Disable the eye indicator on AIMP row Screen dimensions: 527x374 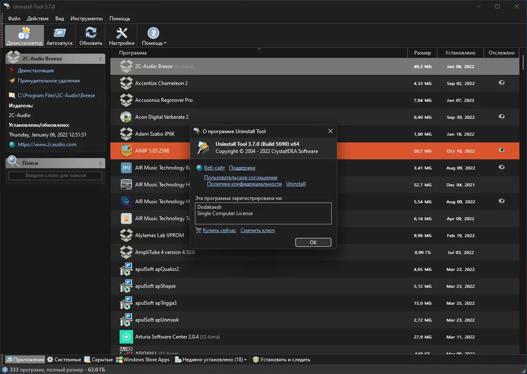[x=501, y=151]
